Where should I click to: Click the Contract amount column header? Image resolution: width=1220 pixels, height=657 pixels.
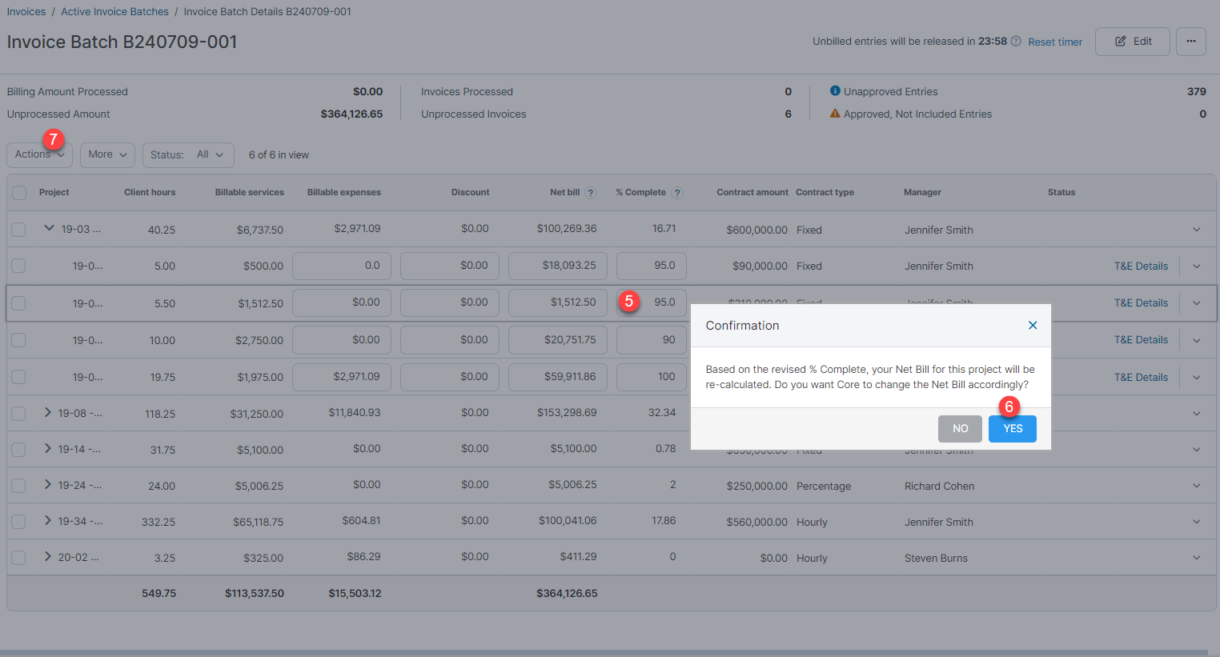[x=752, y=192]
